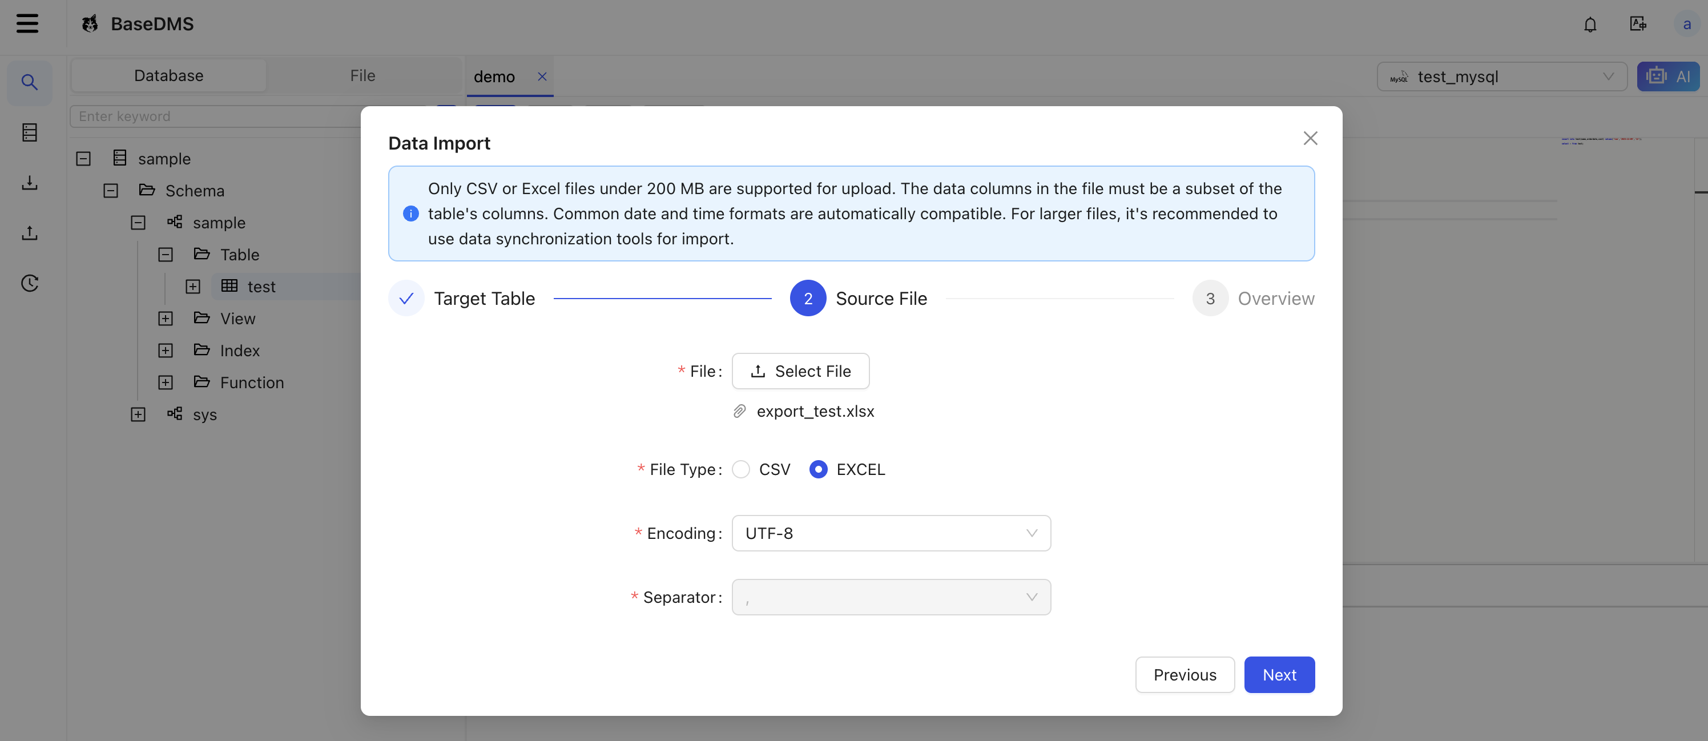The height and width of the screenshot is (741, 1708).
Task: Click the Schema folder icon
Action: [x=147, y=190]
